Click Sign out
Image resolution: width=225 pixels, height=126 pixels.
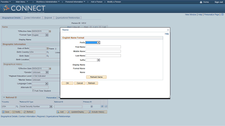tap(219, 2)
